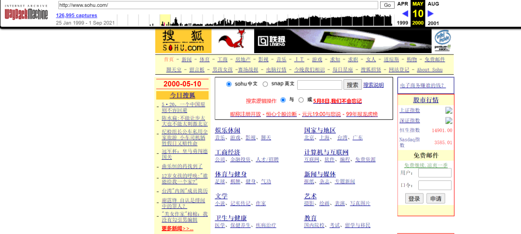Screen dimensions: 521x234
Task: Open the 新闻 nav menu item
Action: click(187, 59)
